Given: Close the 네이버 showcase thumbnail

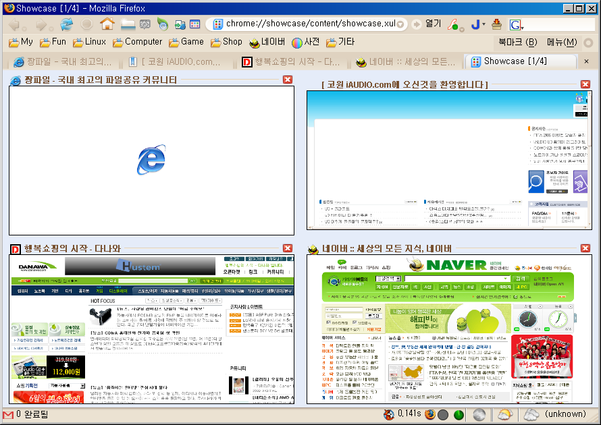Looking at the screenshot, I should pos(585,248).
